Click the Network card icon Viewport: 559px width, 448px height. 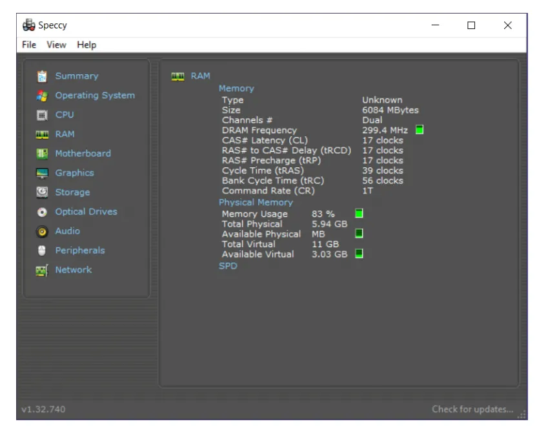(x=42, y=270)
